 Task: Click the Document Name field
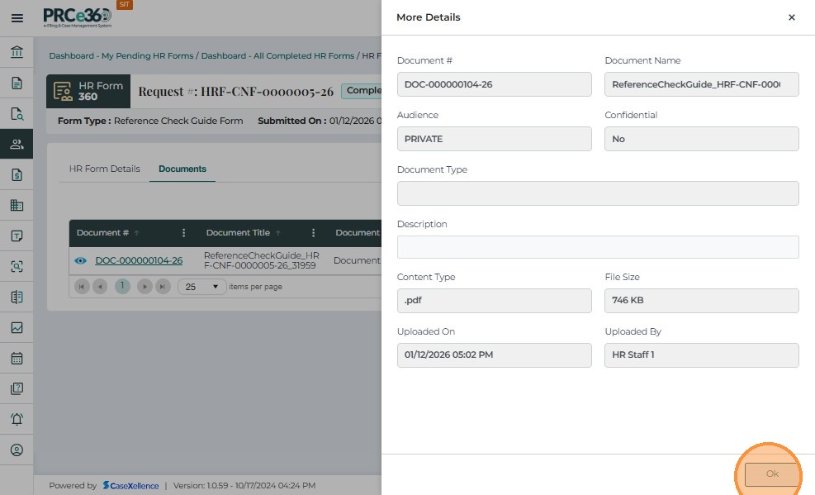click(x=702, y=84)
